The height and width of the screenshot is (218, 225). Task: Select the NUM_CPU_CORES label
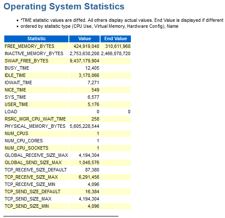tap(24, 141)
